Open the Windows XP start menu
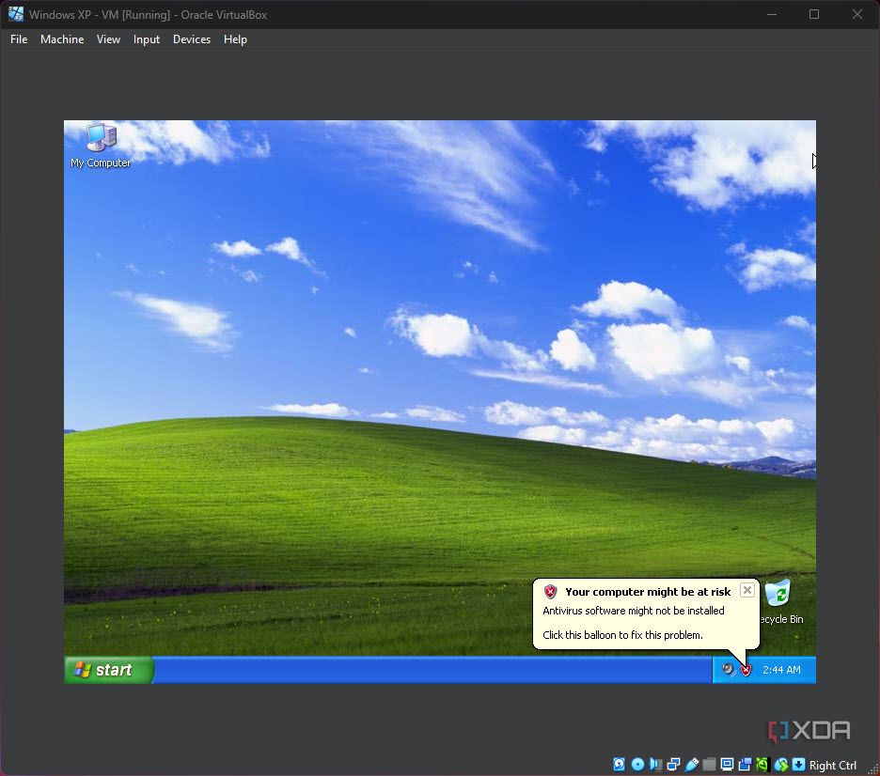 point(109,670)
